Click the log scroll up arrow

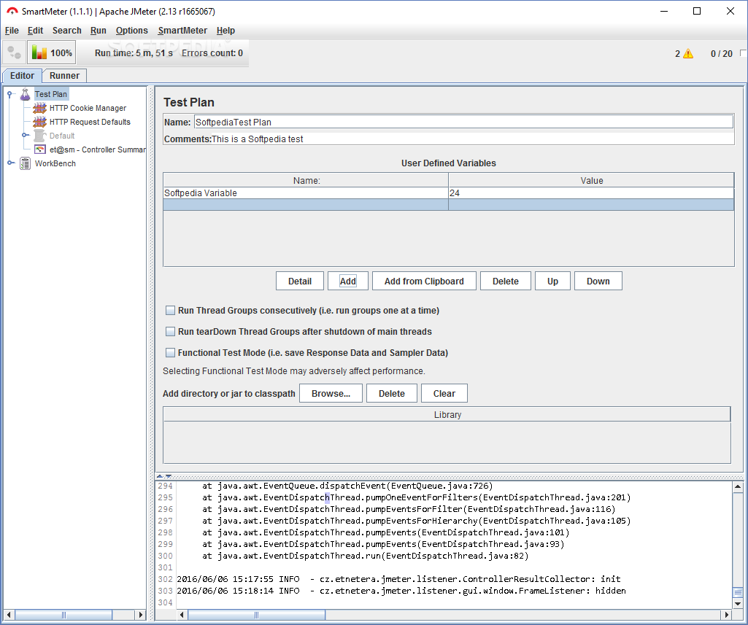pos(738,486)
